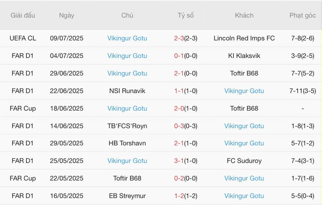Click the Ngày column header
The width and height of the screenshot is (322, 205).
pyautogui.click(x=66, y=15)
